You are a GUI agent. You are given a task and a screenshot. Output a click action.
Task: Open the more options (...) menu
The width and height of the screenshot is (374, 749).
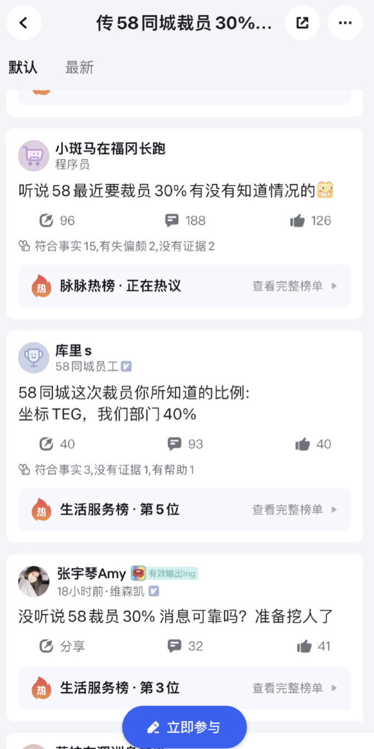point(345,23)
